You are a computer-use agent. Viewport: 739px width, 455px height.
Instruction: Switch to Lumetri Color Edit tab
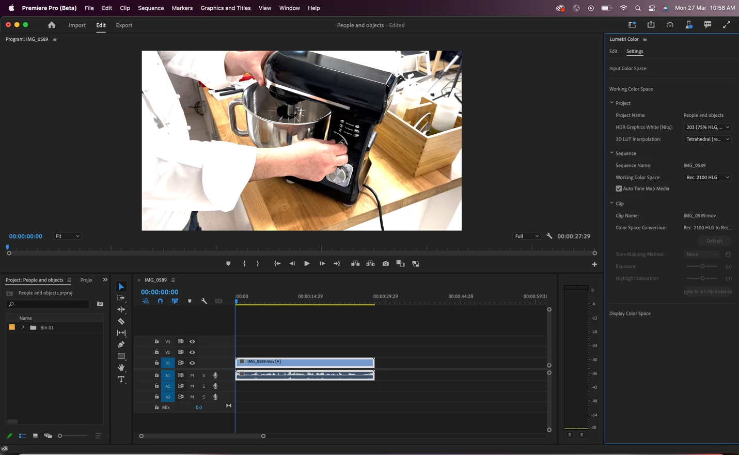tap(614, 51)
